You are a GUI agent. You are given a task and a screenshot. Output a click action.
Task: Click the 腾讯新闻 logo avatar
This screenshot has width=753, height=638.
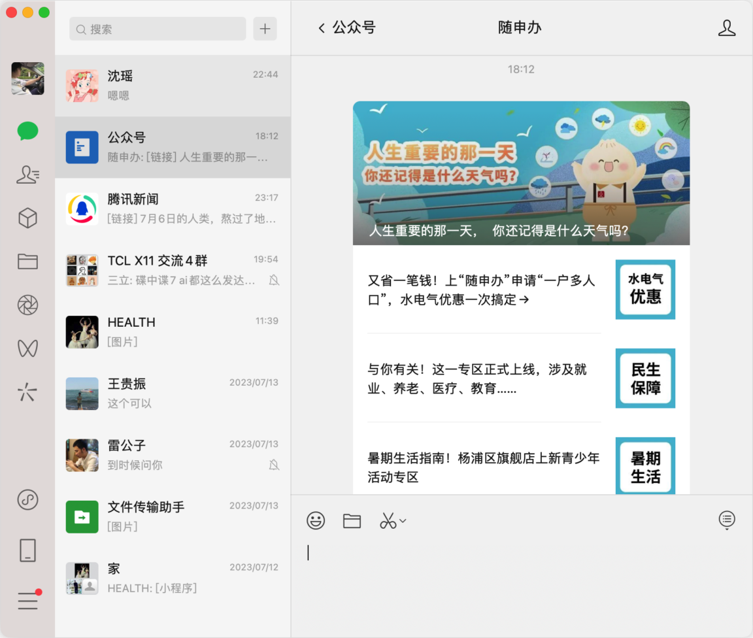(82, 209)
